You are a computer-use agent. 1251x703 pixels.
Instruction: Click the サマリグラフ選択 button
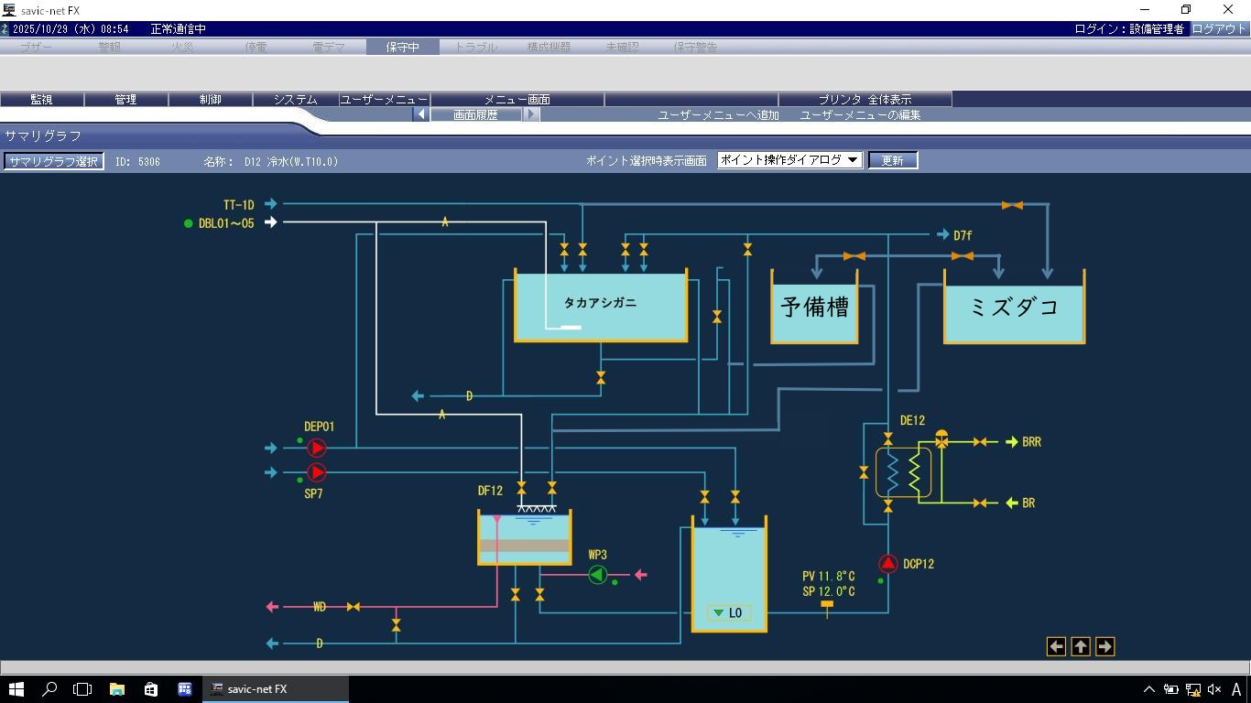pyautogui.click(x=53, y=161)
